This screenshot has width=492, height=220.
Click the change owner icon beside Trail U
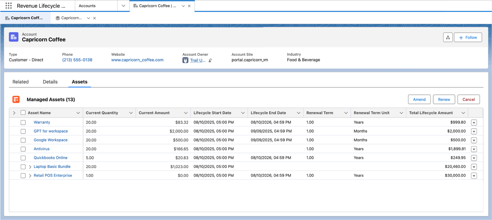pyautogui.click(x=210, y=60)
